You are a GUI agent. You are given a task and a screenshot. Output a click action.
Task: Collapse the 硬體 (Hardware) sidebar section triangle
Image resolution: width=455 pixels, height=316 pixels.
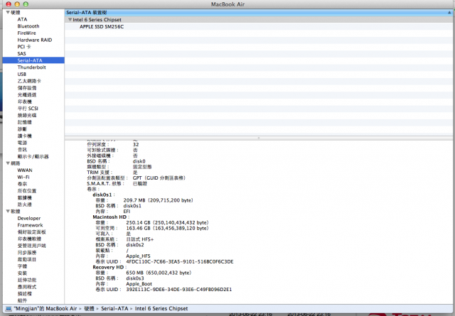pyautogui.click(x=8, y=12)
